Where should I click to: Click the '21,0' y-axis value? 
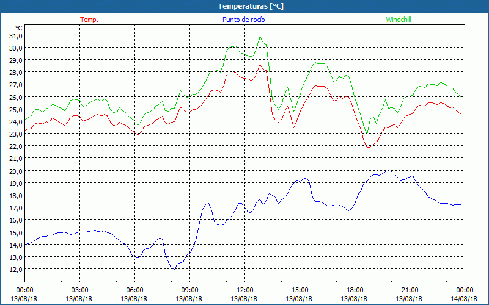(x=16, y=159)
